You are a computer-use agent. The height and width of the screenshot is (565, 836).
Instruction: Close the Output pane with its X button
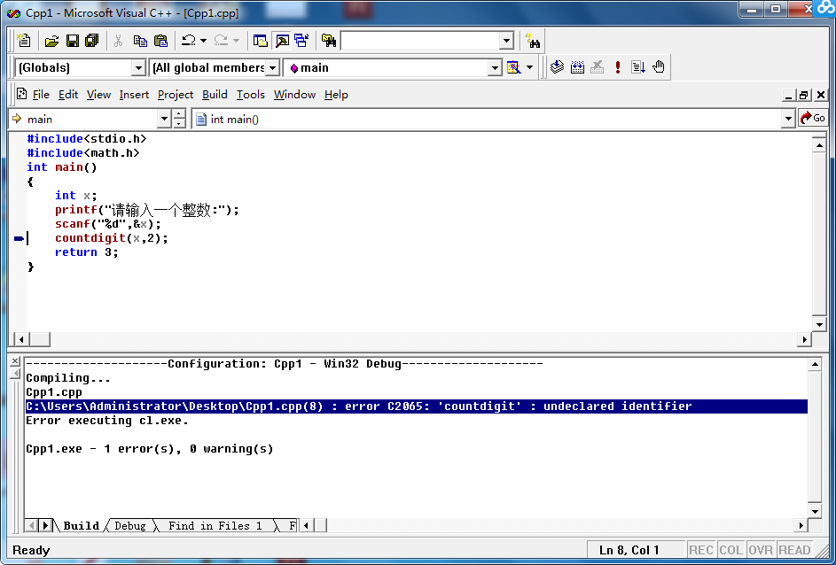(15, 360)
